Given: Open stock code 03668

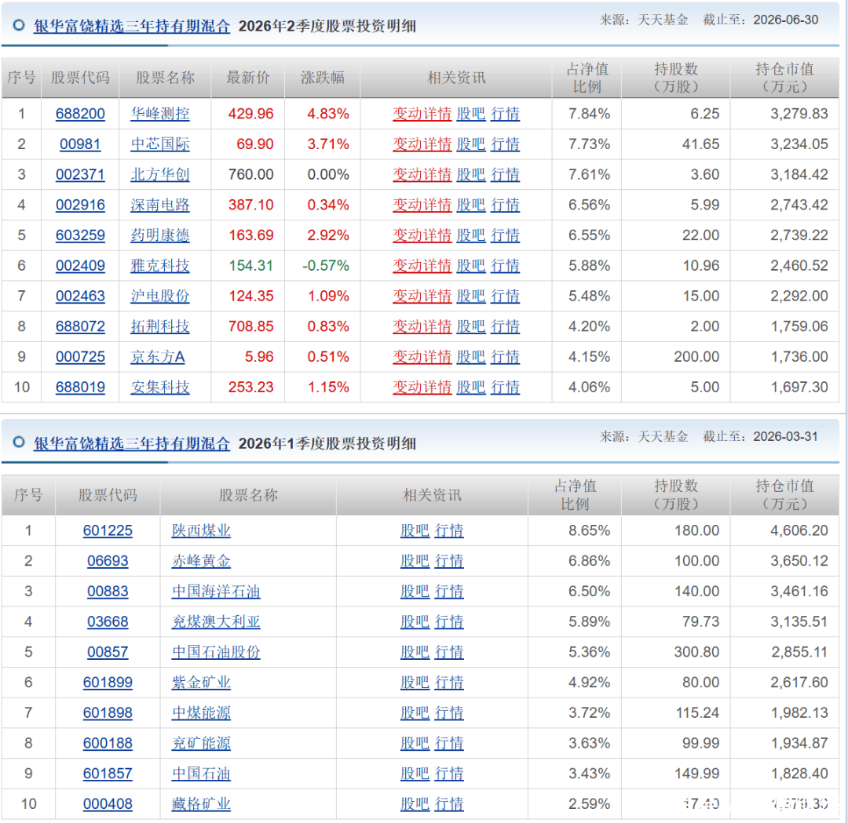Looking at the screenshot, I should [108, 621].
